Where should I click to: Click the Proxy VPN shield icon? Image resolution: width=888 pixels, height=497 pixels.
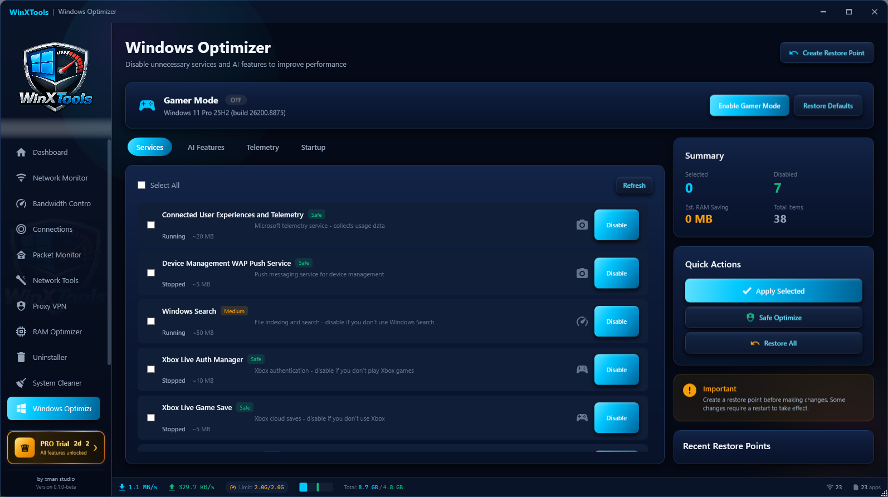point(21,306)
